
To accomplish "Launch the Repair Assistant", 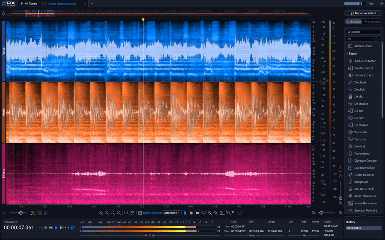I will point(363,13).
